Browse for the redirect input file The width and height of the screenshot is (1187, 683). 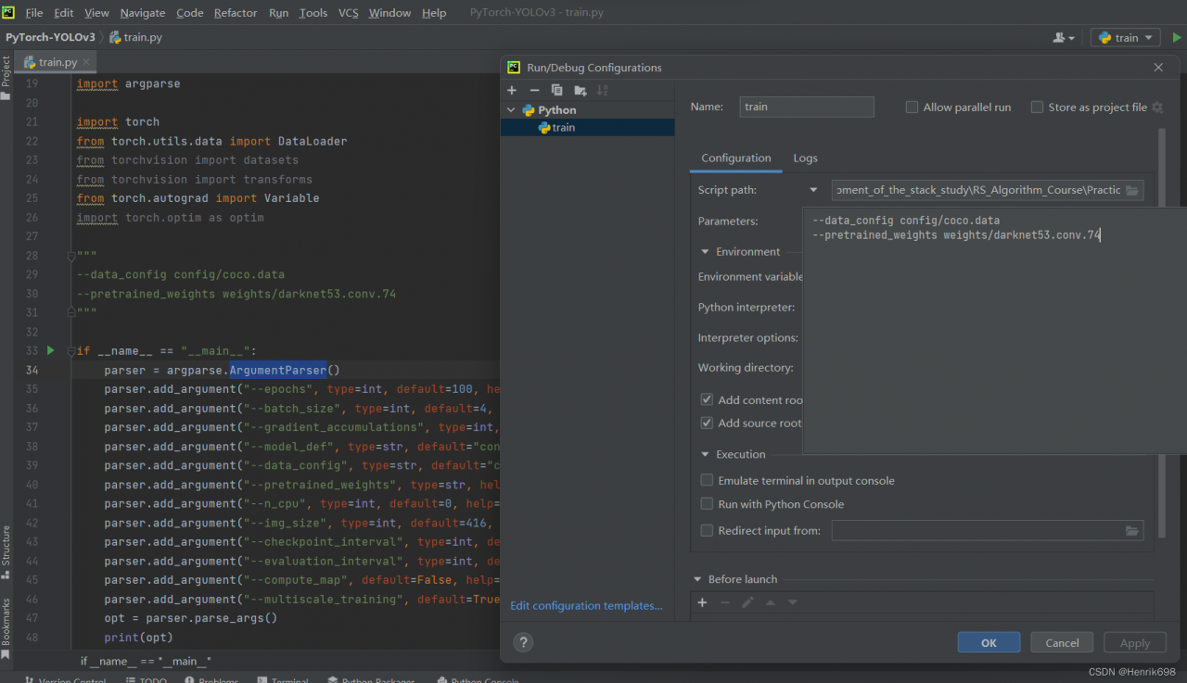[x=1131, y=531]
